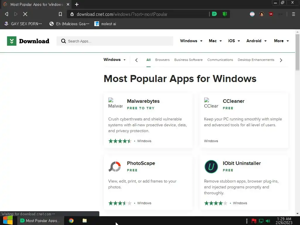This screenshot has height=225, width=300.
Task: Open File Explorer from the taskbar
Action: pos(85,221)
